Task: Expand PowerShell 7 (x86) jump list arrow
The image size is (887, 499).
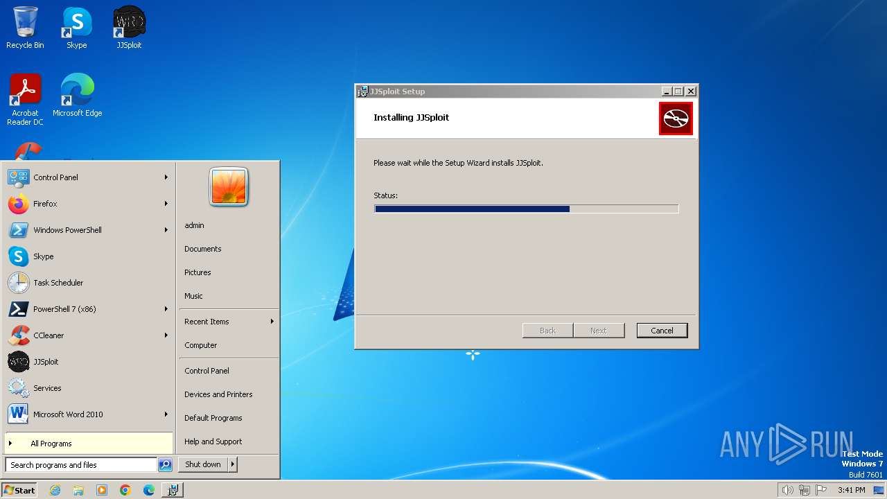Action: pos(166,309)
